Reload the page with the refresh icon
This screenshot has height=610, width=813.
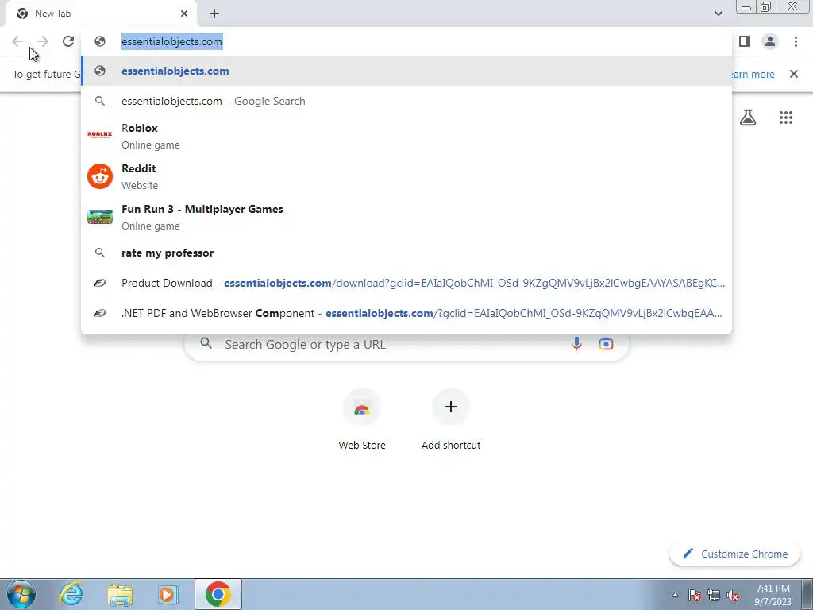[68, 41]
